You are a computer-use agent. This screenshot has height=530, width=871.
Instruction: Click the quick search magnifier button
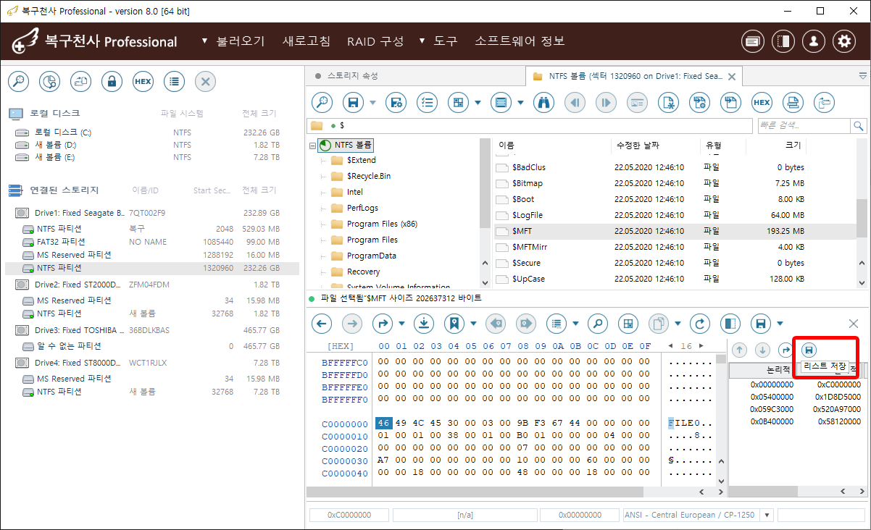pyautogui.click(x=859, y=126)
